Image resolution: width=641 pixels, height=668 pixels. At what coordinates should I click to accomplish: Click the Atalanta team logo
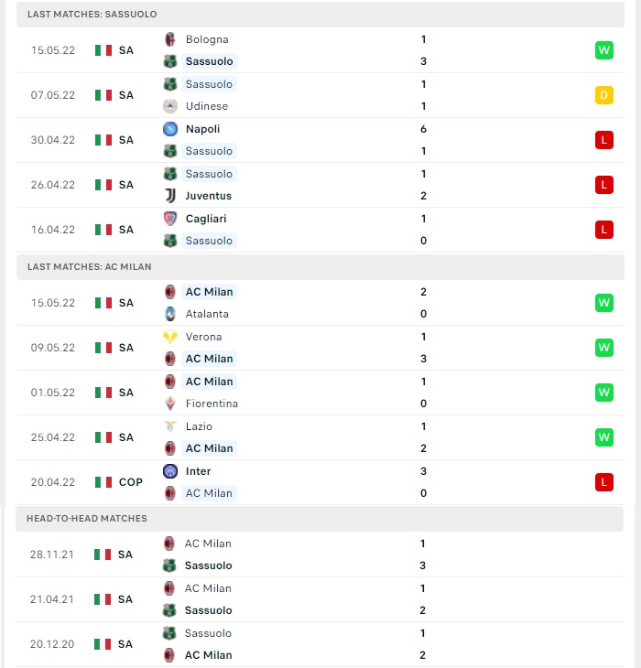pyautogui.click(x=170, y=314)
